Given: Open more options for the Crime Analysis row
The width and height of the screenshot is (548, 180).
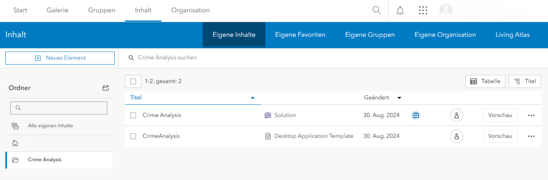Looking at the screenshot, I should click(531, 115).
